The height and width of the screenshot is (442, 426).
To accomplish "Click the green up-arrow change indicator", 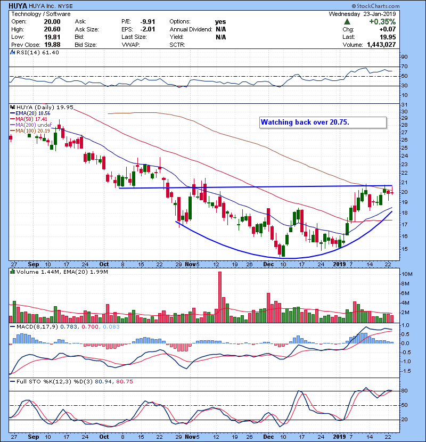I will pos(347,22).
